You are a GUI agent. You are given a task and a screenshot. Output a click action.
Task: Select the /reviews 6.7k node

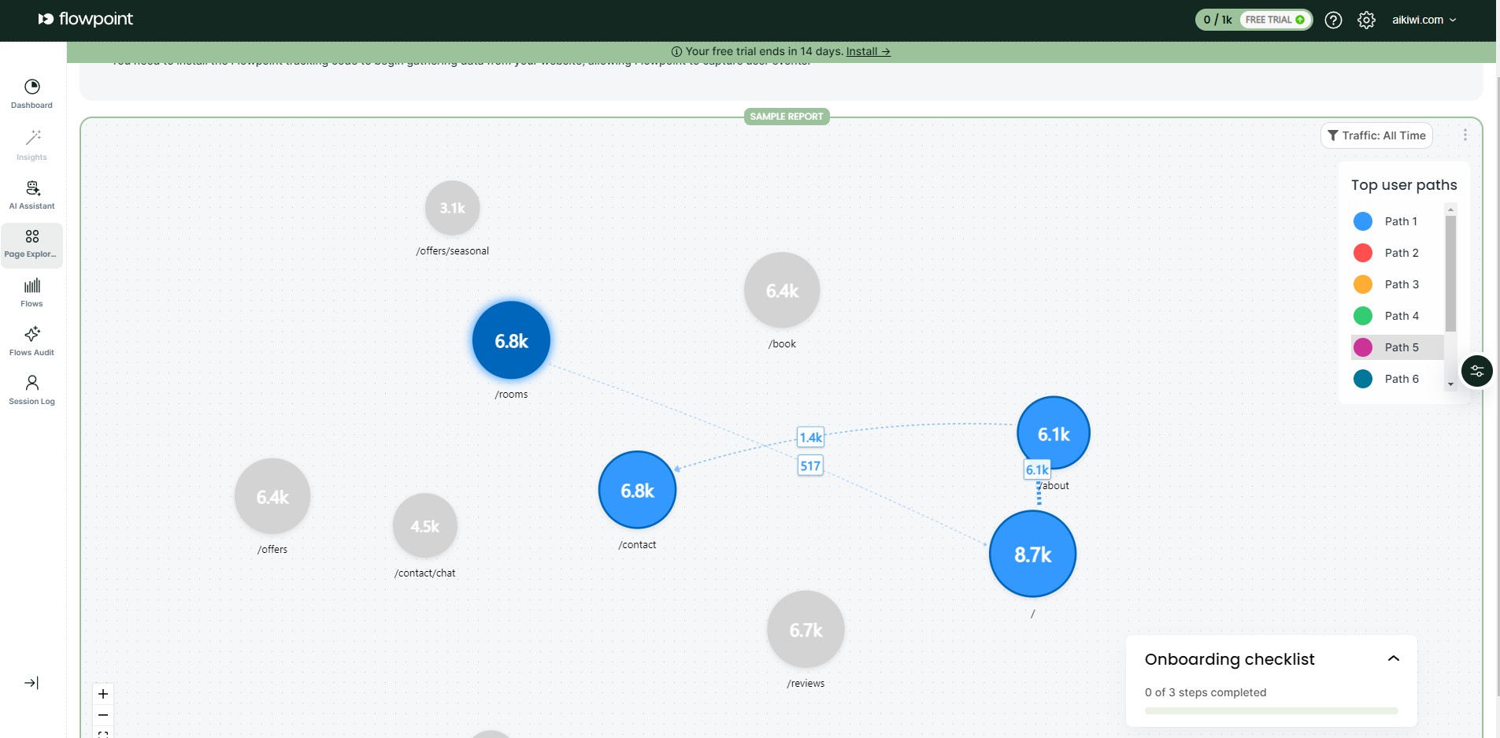(x=806, y=630)
